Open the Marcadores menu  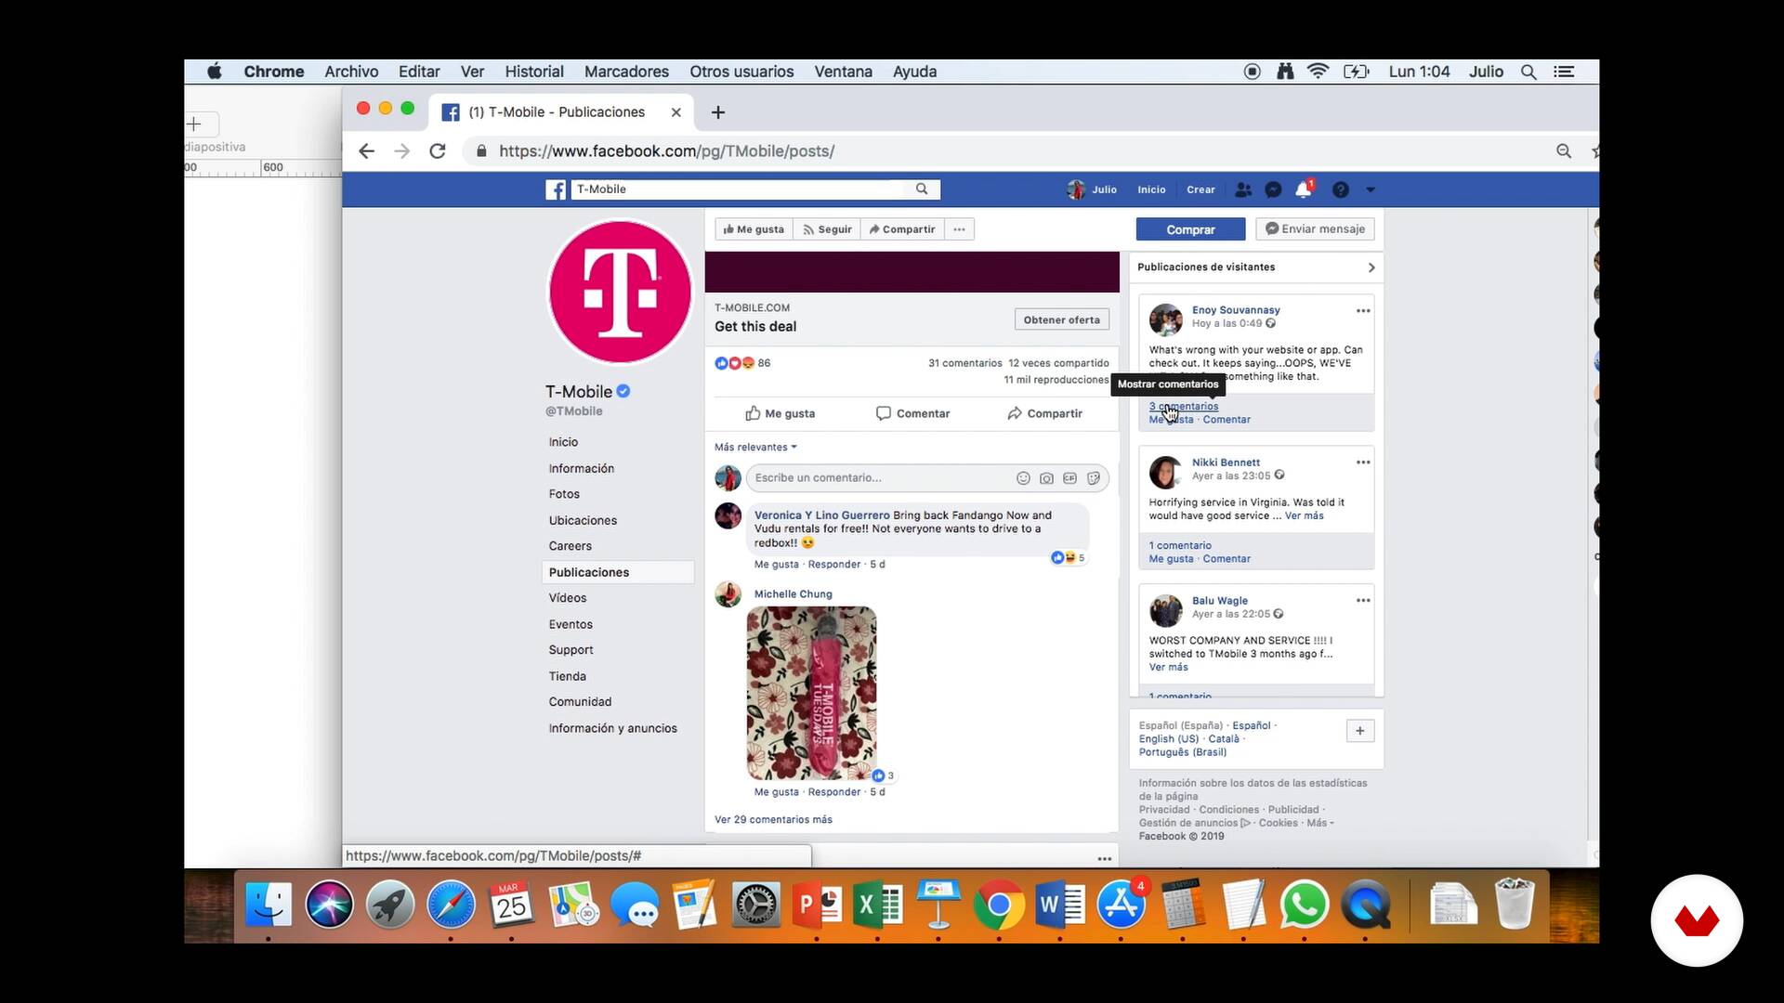(626, 72)
